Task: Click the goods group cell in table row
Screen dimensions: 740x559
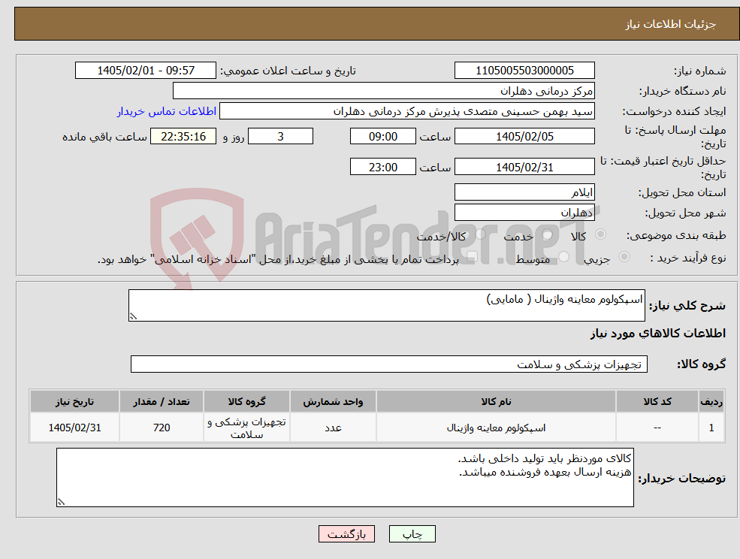Action: coord(246,428)
